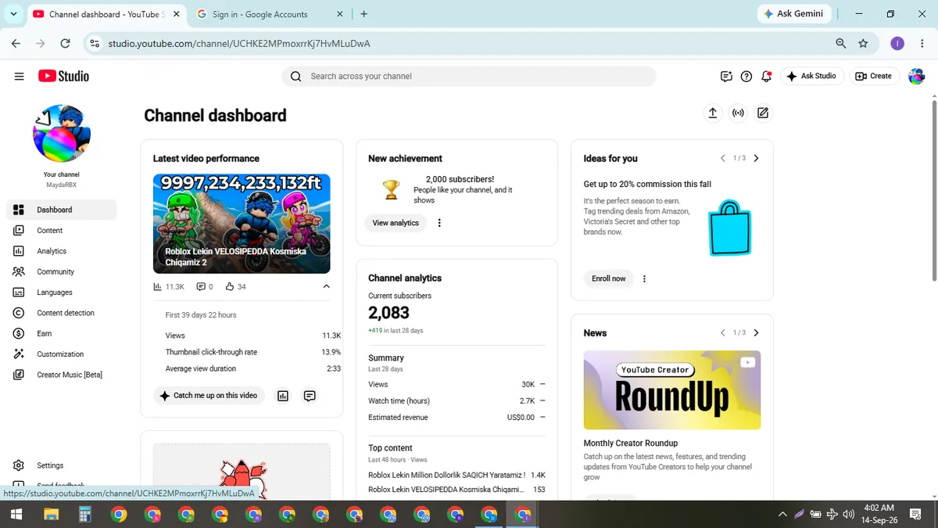The width and height of the screenshot is (938, 528).
Task: Go to previous idea in Ideas for you
Action: click(x=722, y=158)
